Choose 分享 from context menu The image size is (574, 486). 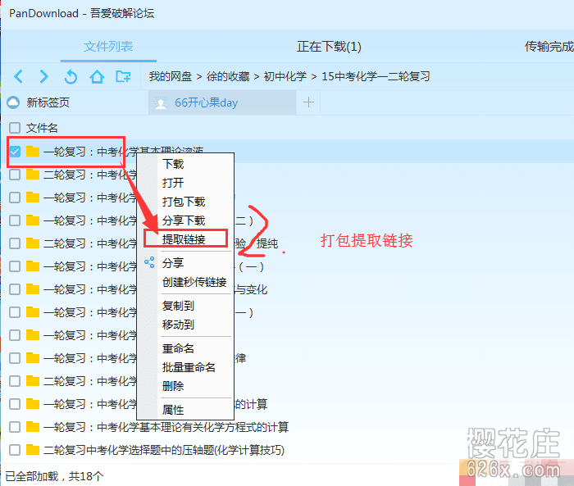tap(173, 263)
